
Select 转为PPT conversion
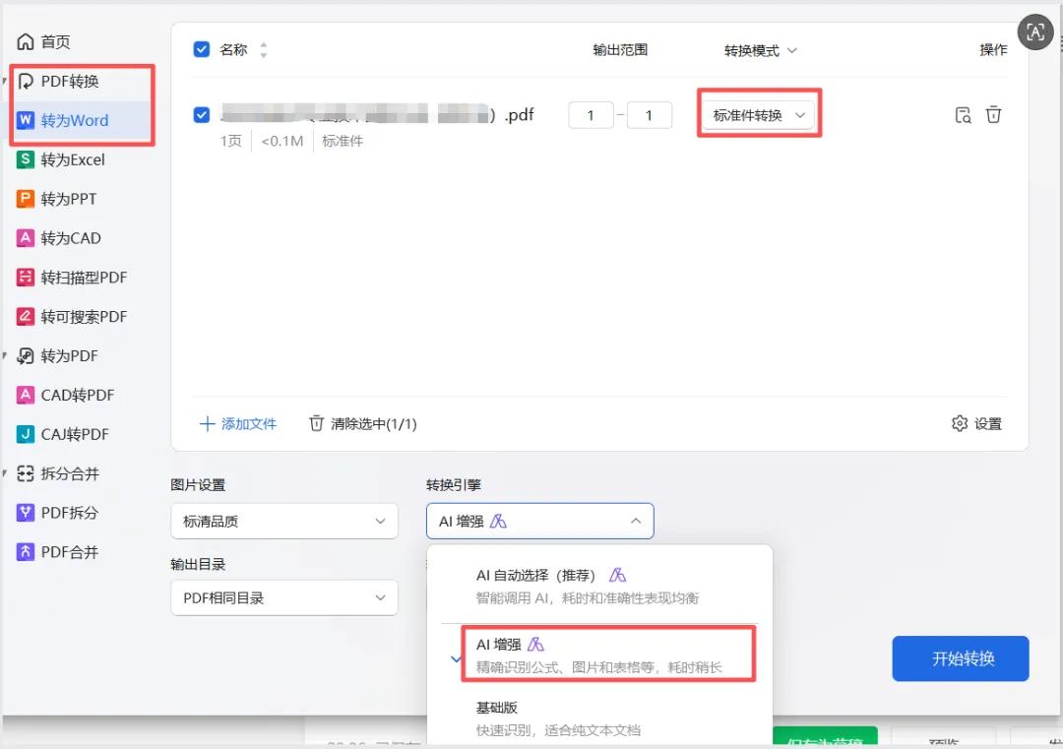tap(56, 199)
